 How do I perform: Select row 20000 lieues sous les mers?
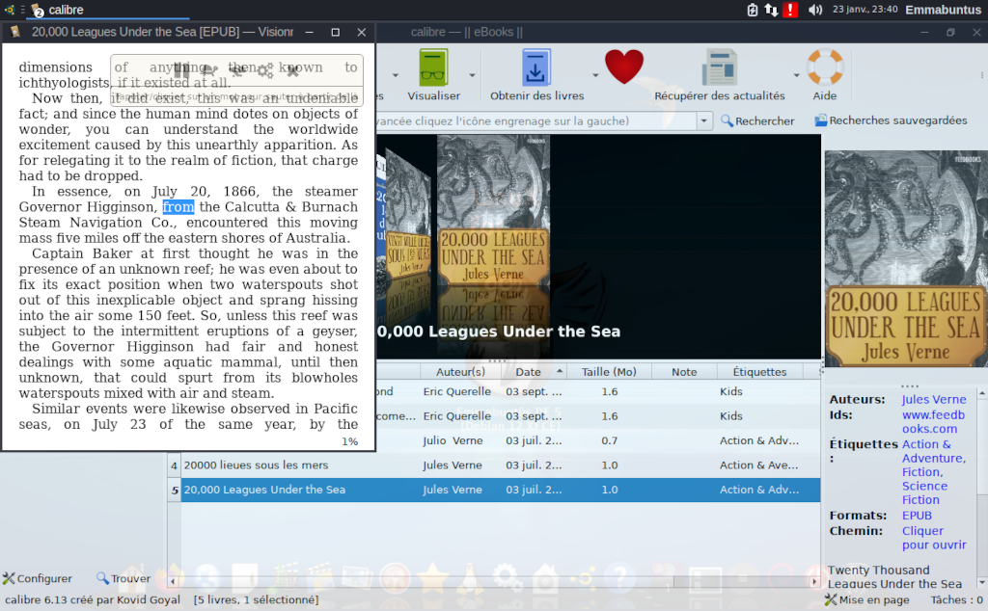tap(501, 465)
